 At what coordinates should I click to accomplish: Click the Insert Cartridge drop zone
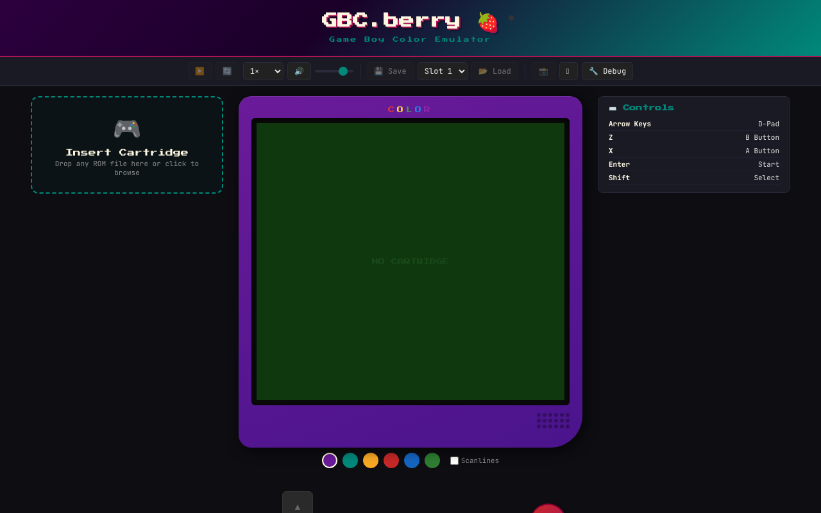point(126,144)
